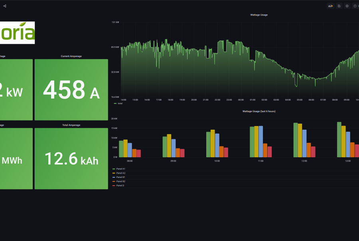
Task: Open 'Wattage Usage (last 6 hours)' title menu
Action: click(x=259, y=111)
